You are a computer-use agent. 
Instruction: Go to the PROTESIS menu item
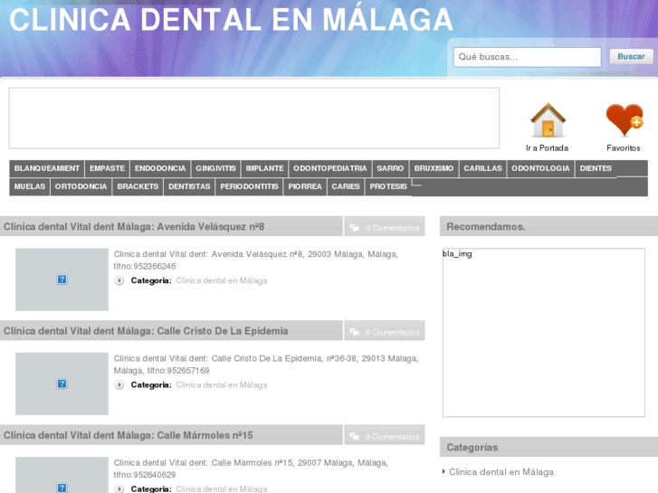[388, 186]
